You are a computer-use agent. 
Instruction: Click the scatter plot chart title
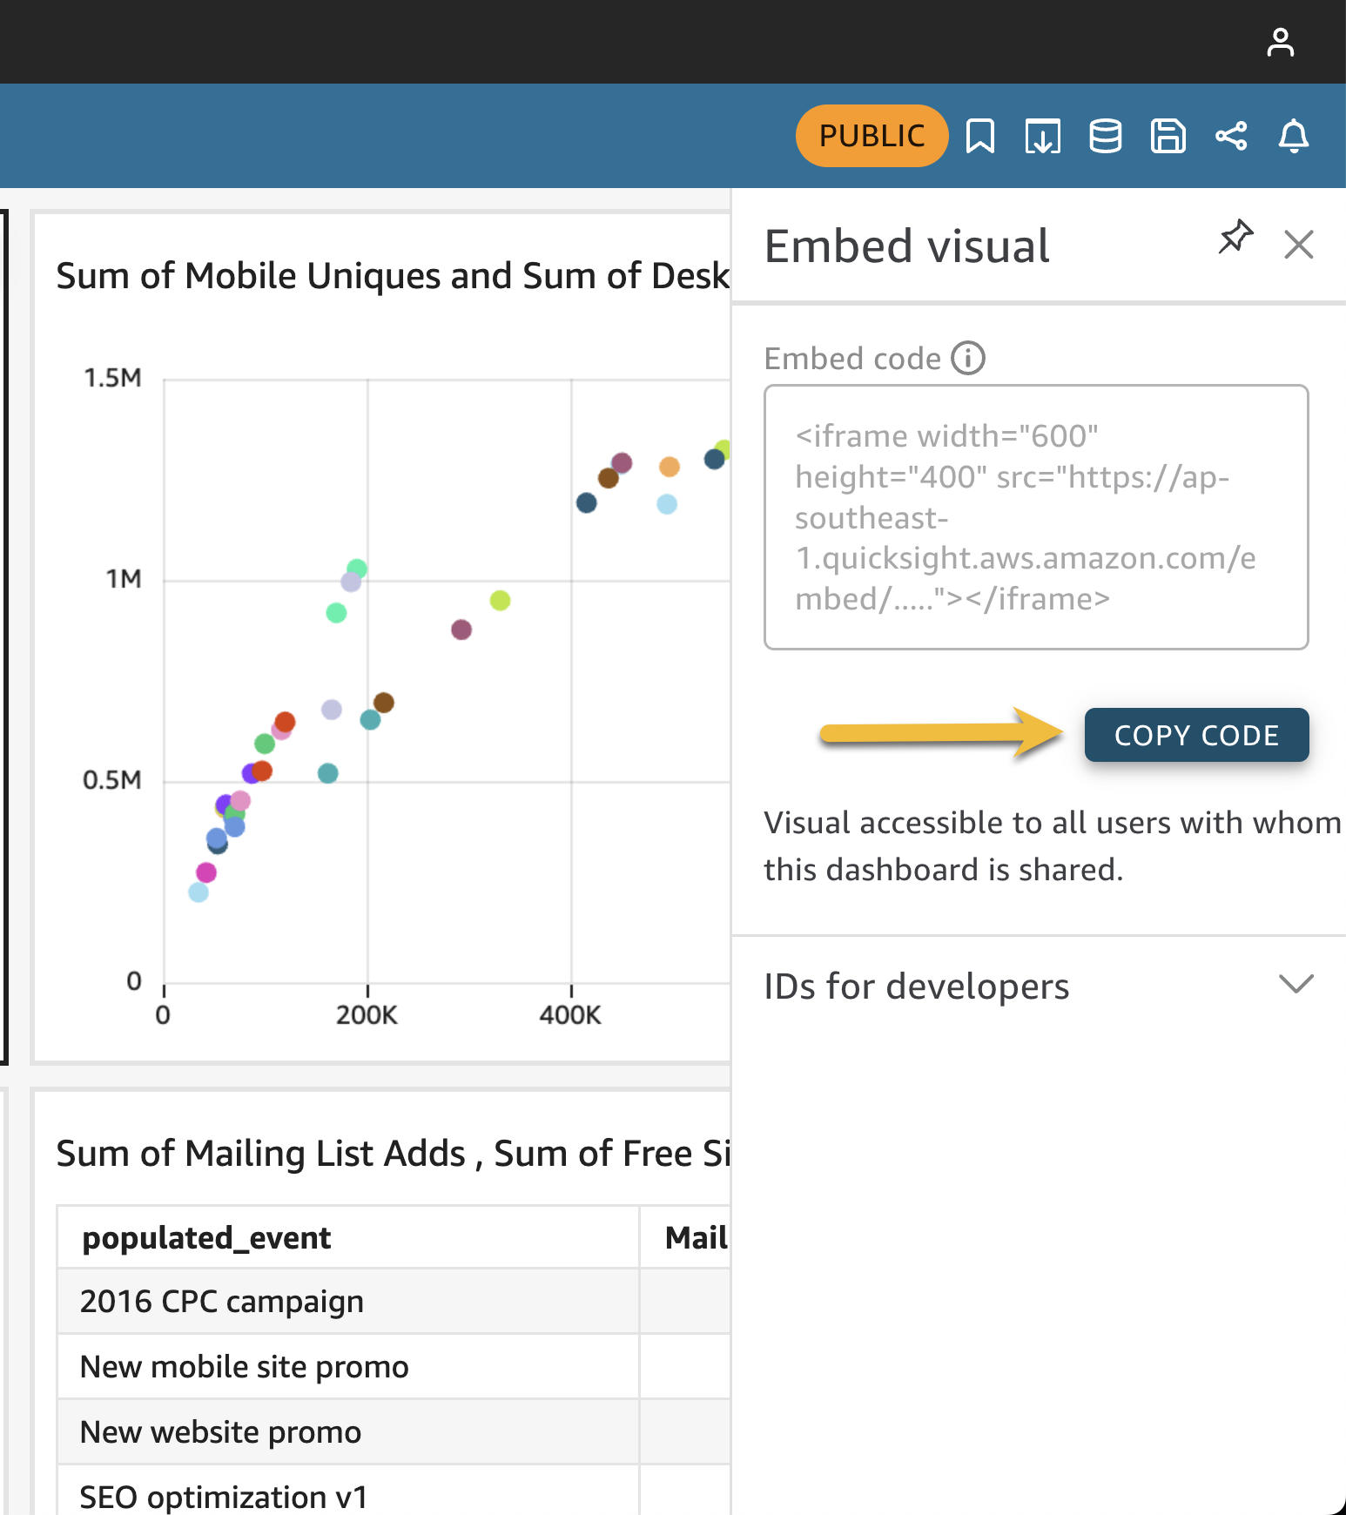click(x=392, y=276)
